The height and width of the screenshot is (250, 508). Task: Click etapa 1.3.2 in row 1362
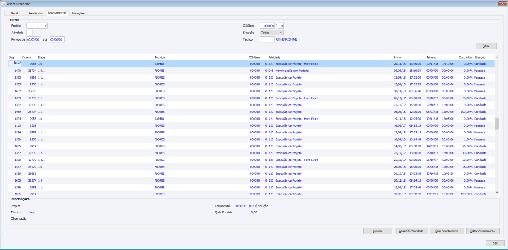point(41,105)
